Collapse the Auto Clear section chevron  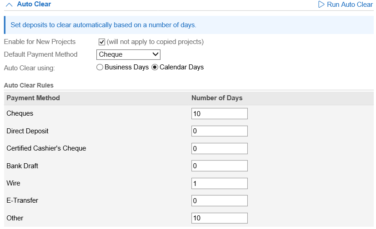click(9, 5)
